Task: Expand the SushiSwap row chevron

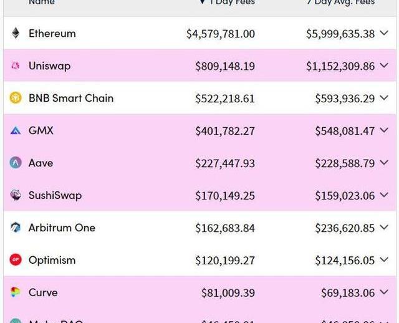Action: pos(384,196)
